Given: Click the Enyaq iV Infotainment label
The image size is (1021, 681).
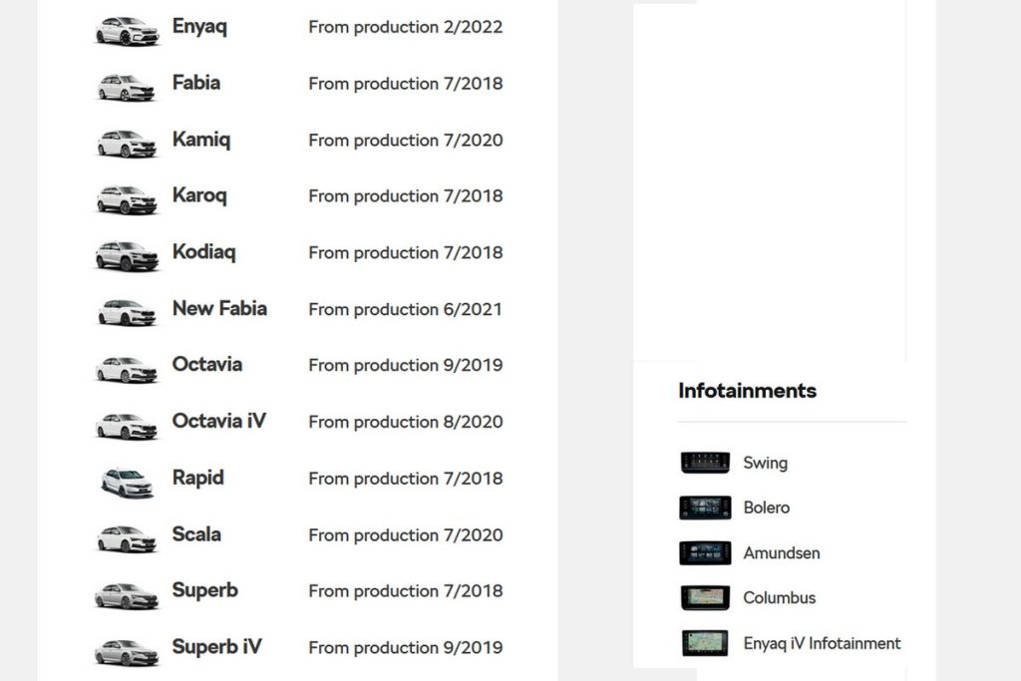Looking at the screenshot, I should coord(822,643).
